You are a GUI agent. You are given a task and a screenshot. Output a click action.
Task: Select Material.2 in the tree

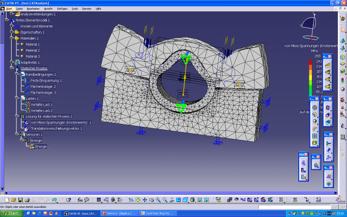(x=33, y=51)
